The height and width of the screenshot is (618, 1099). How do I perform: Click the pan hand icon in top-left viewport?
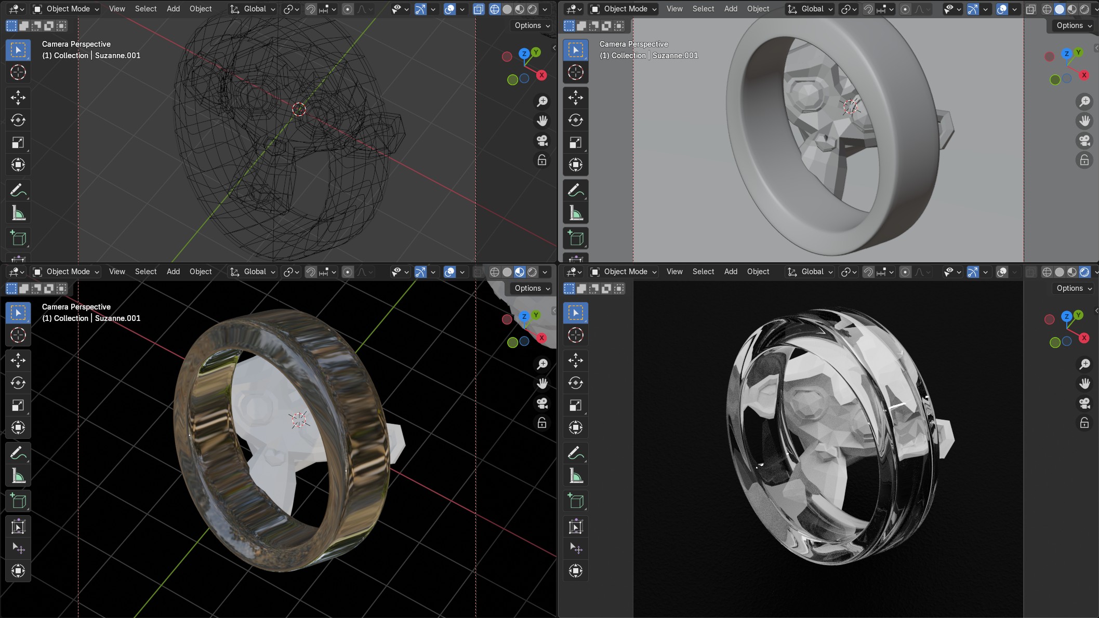542,121
